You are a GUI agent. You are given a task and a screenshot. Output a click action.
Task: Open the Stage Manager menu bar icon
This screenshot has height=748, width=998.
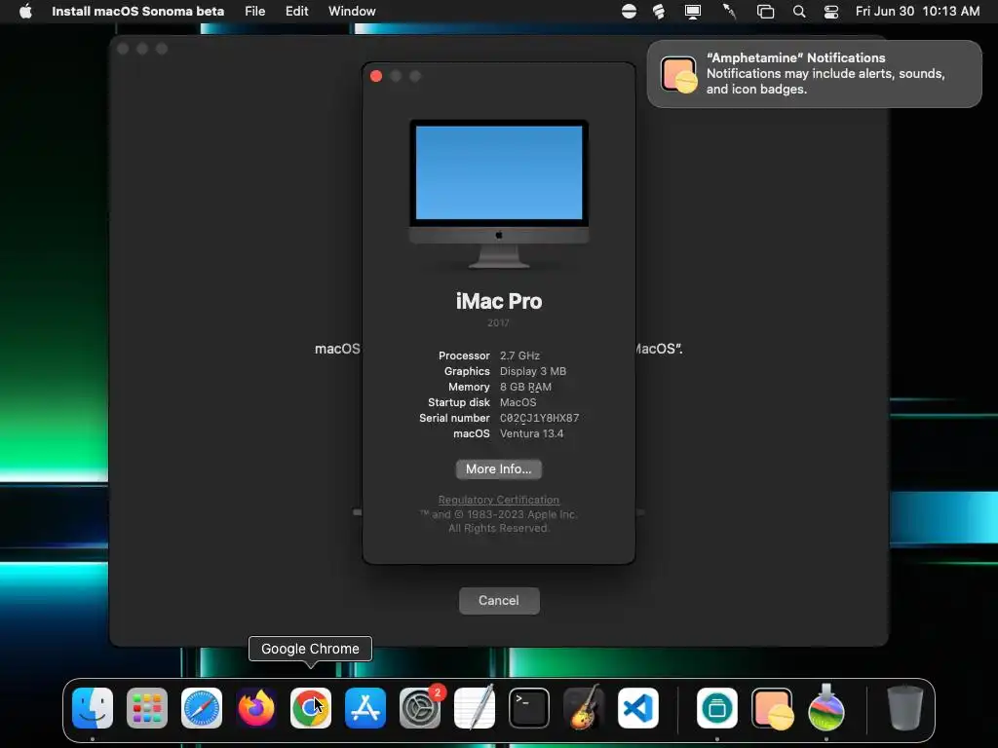pyautogui.click(x=766, y=12)
